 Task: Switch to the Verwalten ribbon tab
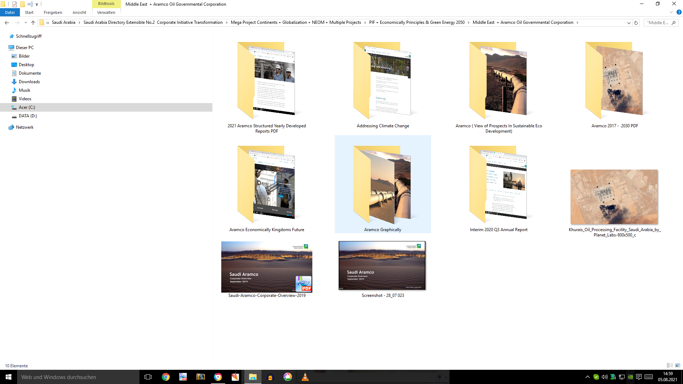coord(106,12)
